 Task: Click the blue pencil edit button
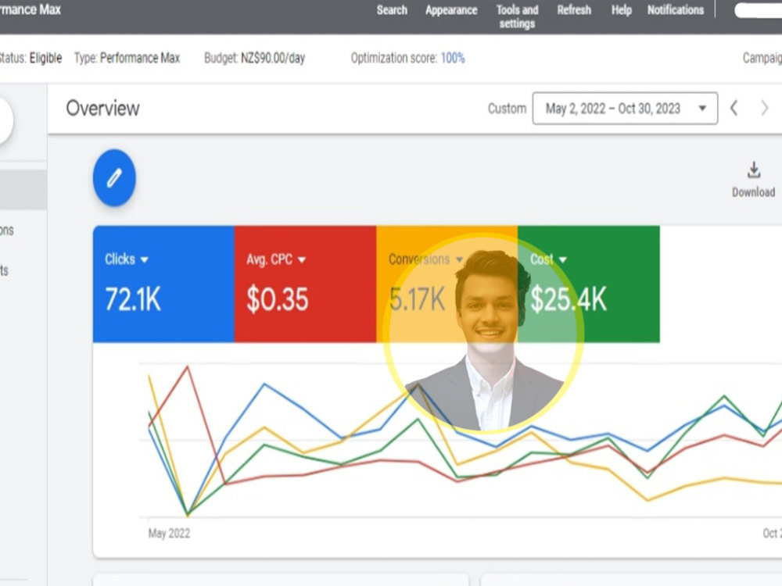click(x=114, y=178)
